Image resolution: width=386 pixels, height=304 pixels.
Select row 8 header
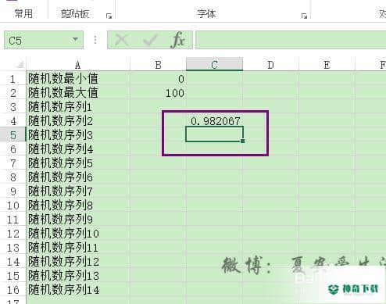tap(13, 177)
